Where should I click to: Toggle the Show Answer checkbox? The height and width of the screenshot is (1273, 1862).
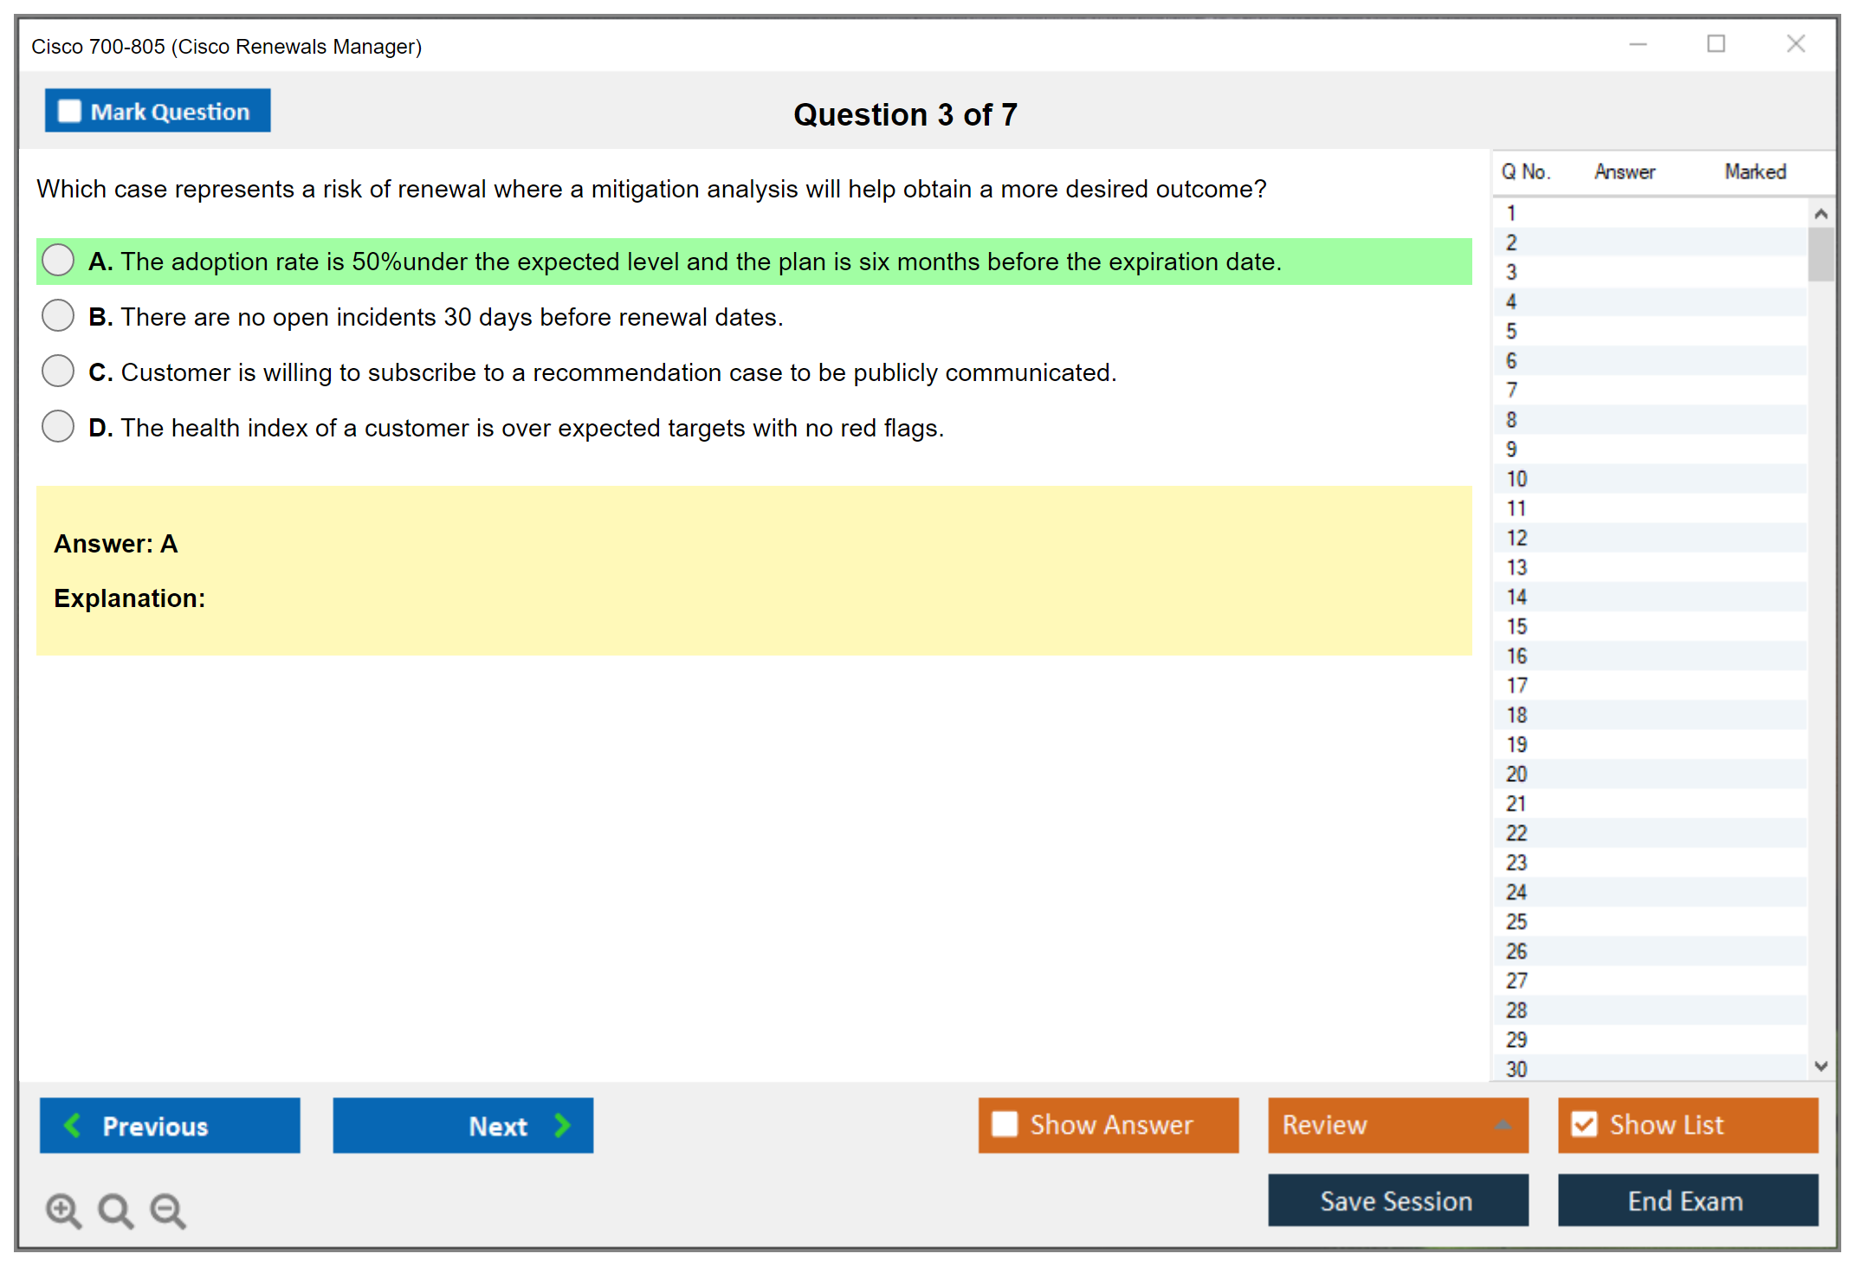click(x=1005, y=1124)
